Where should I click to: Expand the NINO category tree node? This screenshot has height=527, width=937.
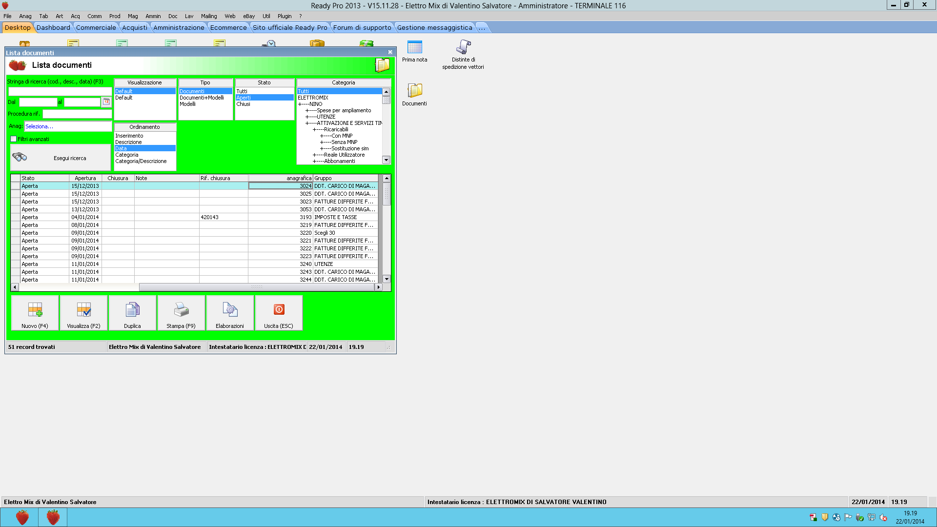[x=310, y=104]
